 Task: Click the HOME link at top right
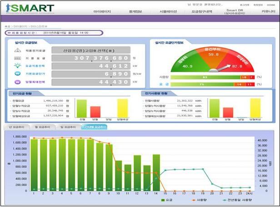click(271, 4)
